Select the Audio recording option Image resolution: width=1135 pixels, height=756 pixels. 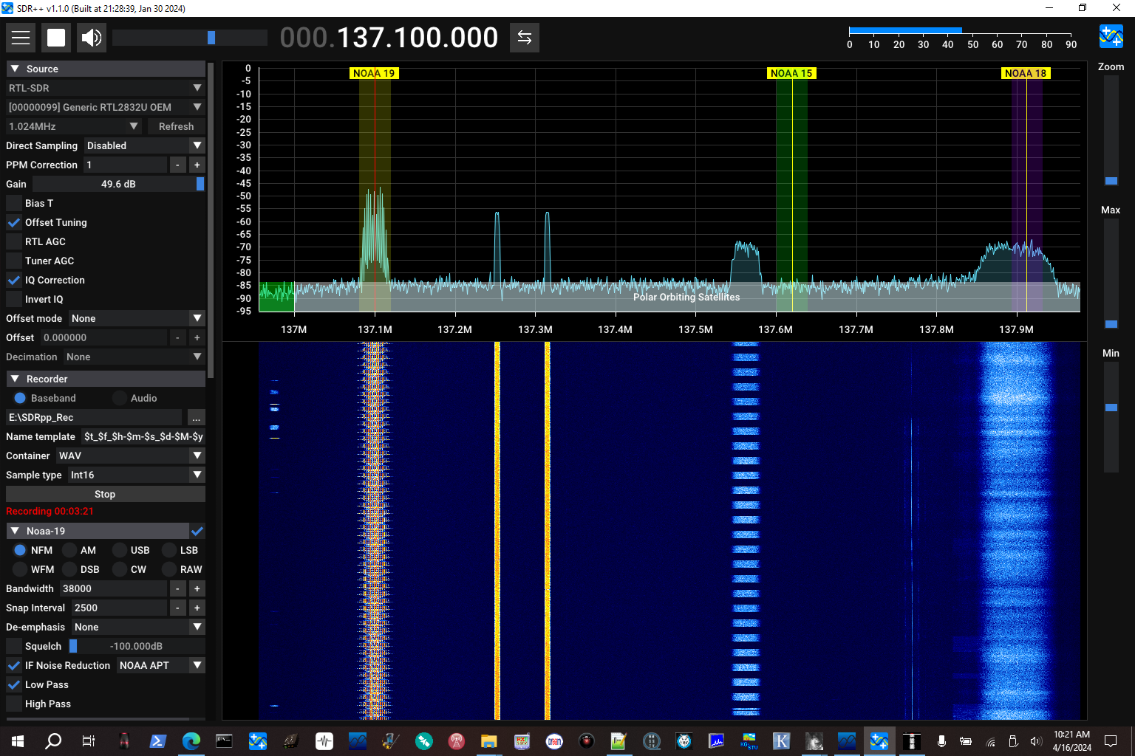(x=120, y=398)
